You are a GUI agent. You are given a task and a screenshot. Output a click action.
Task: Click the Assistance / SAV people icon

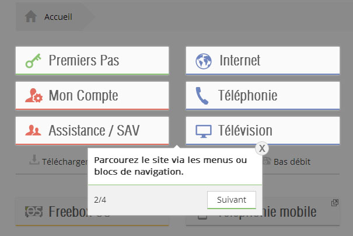tap(34, 130)
